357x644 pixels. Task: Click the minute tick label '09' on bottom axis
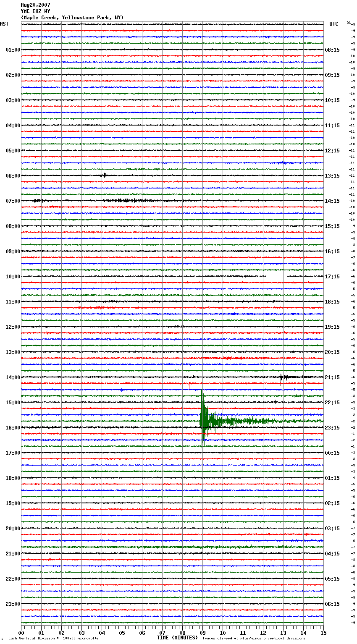202,633
